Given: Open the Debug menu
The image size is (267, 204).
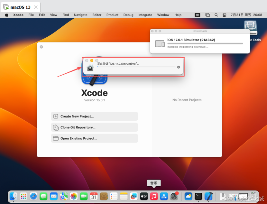Looking at the screenshot, I should pyautogui.click(x=128, y=15).
